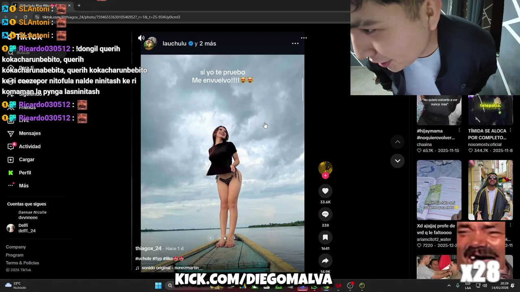Image resolution: width=520 pixels, height=292 pixels.
Task: Open the Profe q le falto cuaderno thumbnail
Action: coord(439,190)
